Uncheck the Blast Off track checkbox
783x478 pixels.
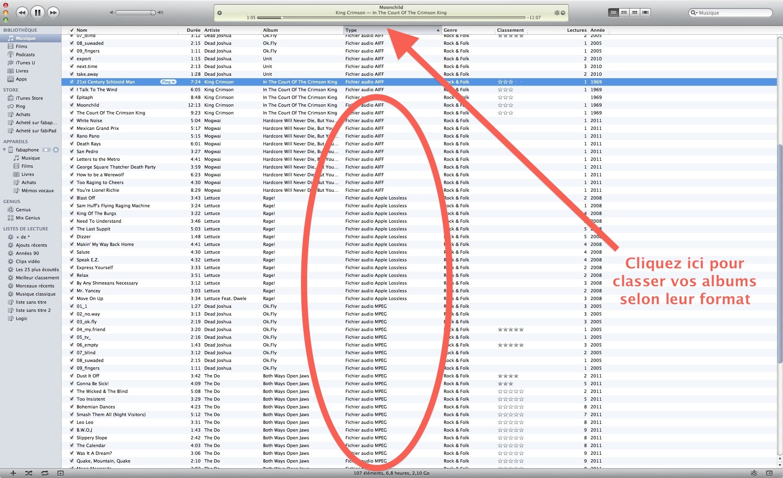click(x=72, y=198)
